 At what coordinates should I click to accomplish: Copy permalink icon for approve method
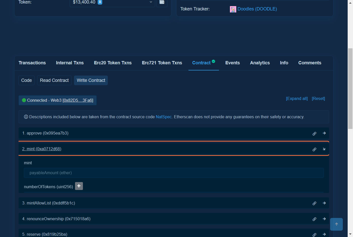point(314,134)
